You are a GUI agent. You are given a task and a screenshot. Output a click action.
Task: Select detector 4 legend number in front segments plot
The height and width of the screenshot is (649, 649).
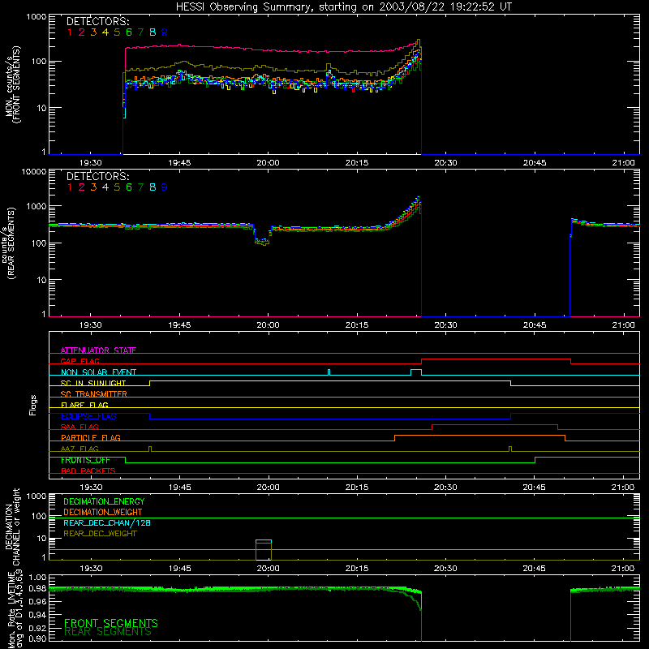105,32
